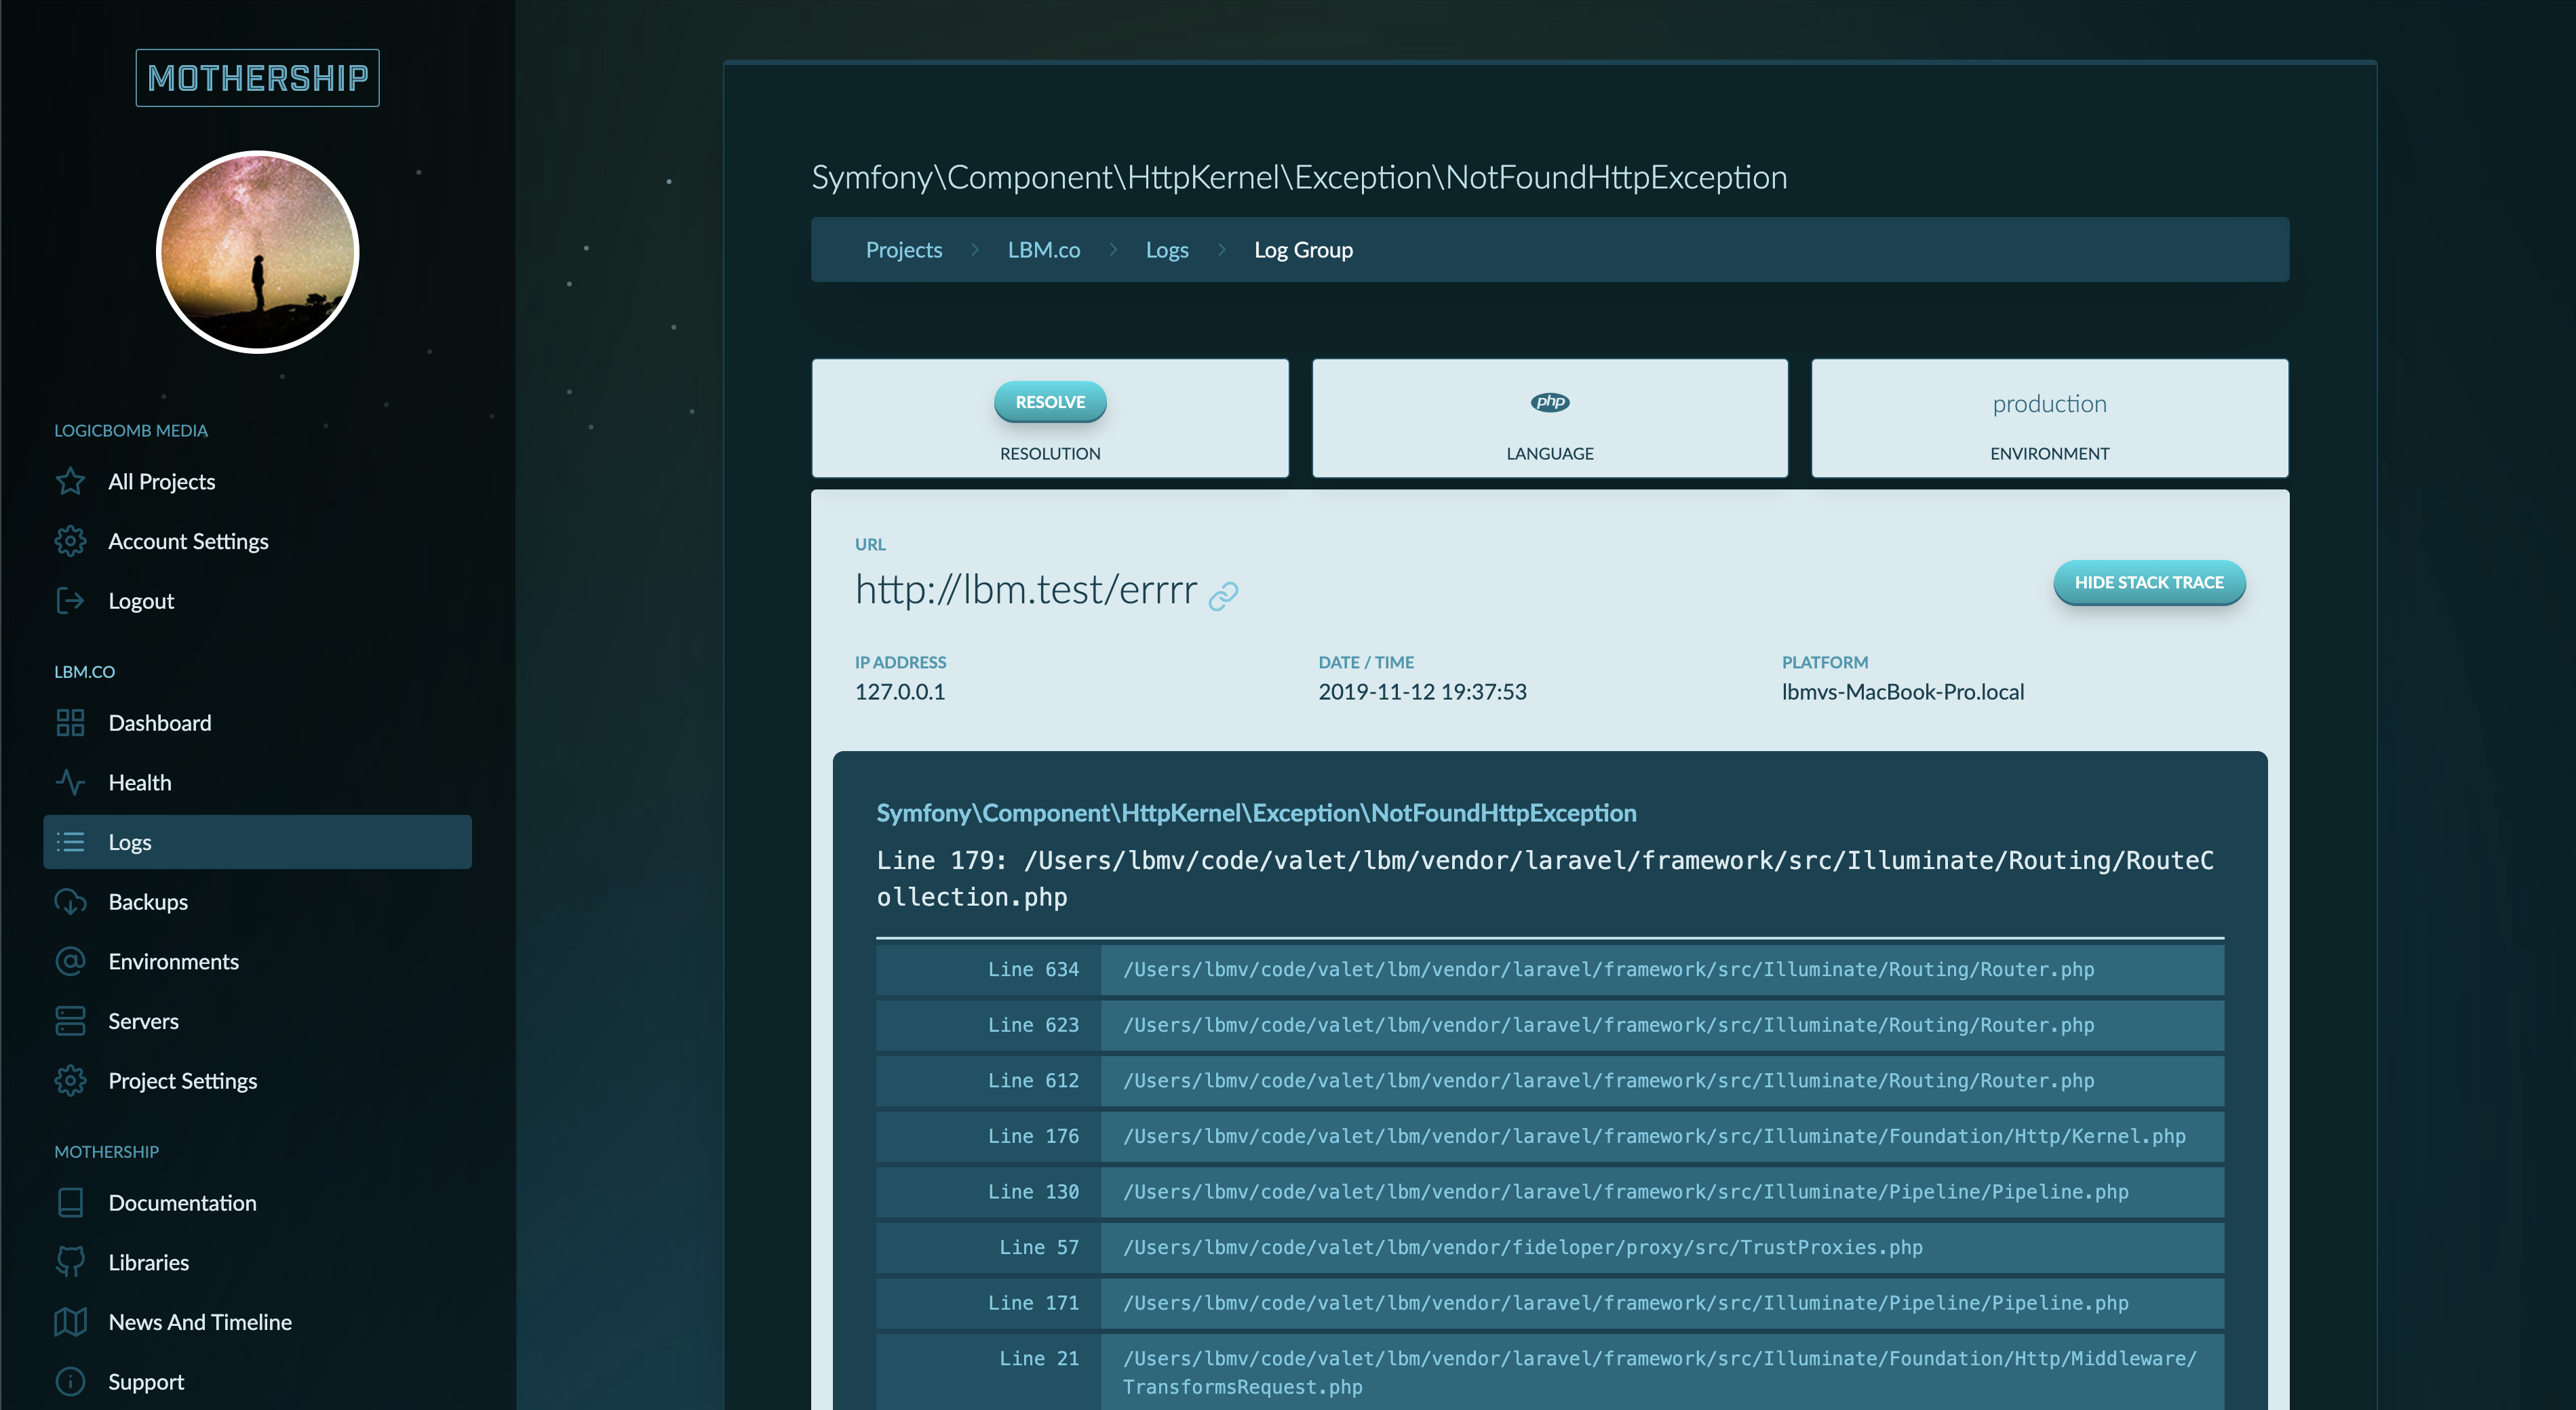Open the LBM.co breadcrumb link
Image resolution: width=2576 pixels, height=1410 pixels.
(1044, 249)
